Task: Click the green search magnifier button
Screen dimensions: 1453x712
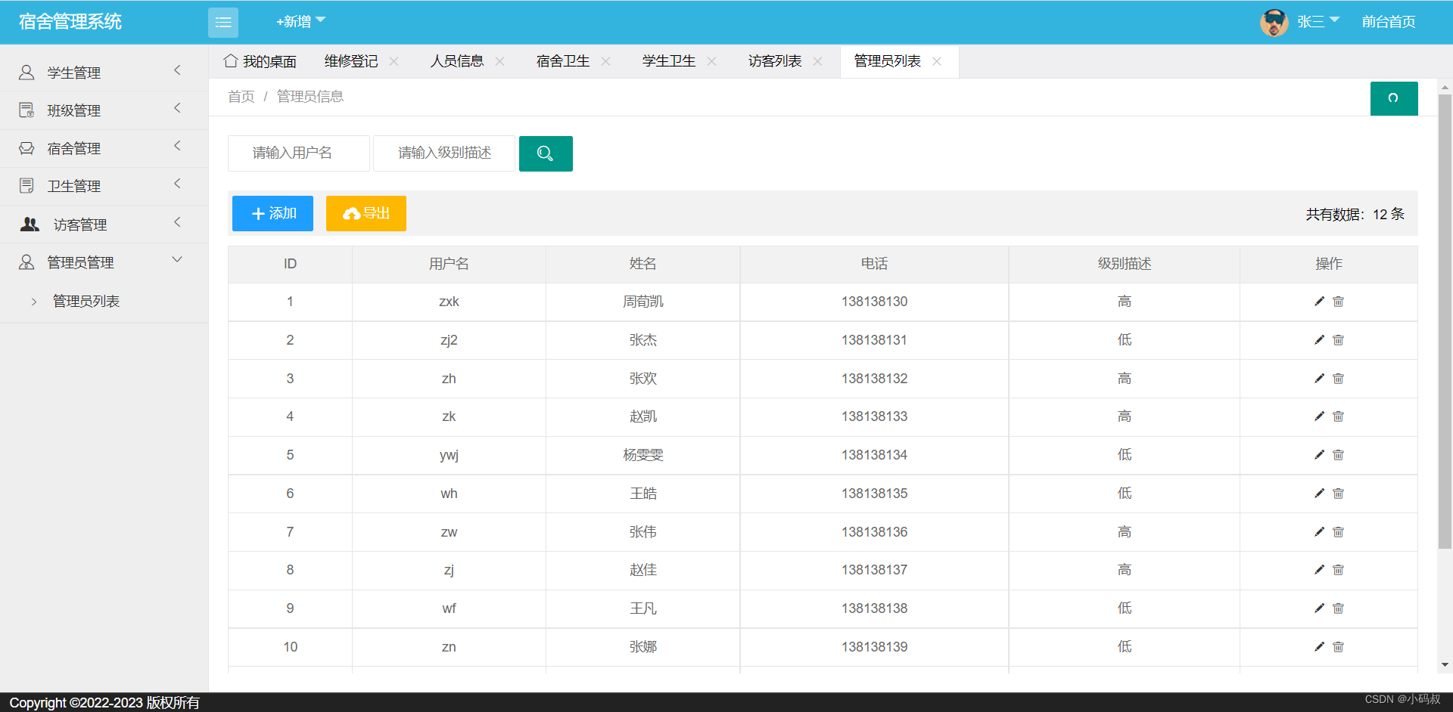Action: [546, 153]
